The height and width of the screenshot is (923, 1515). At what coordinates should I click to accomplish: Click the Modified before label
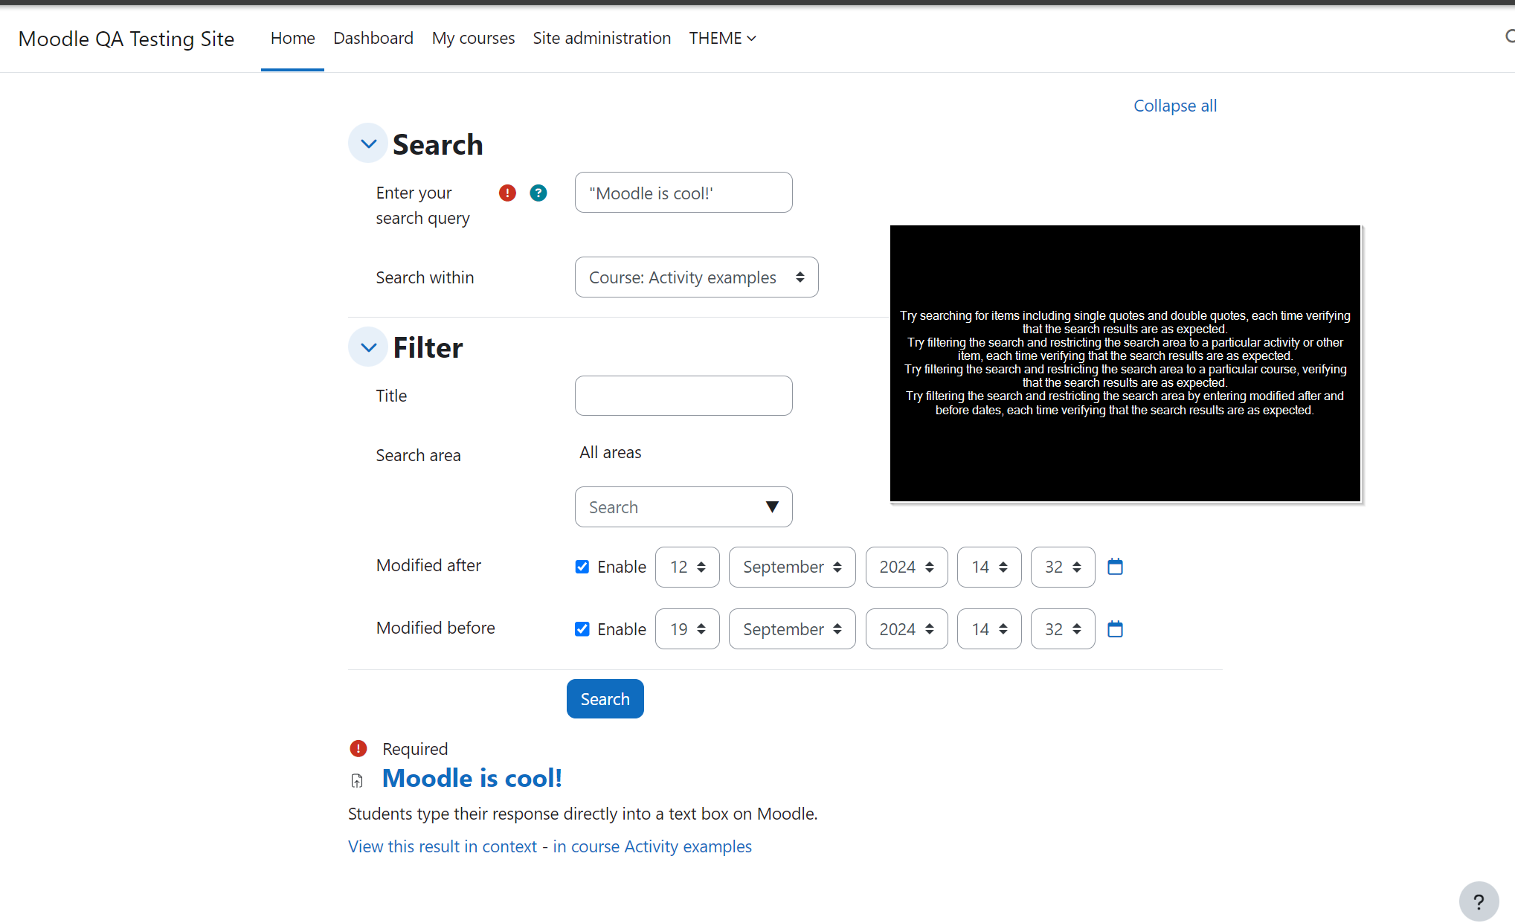(x=435, y=628)
